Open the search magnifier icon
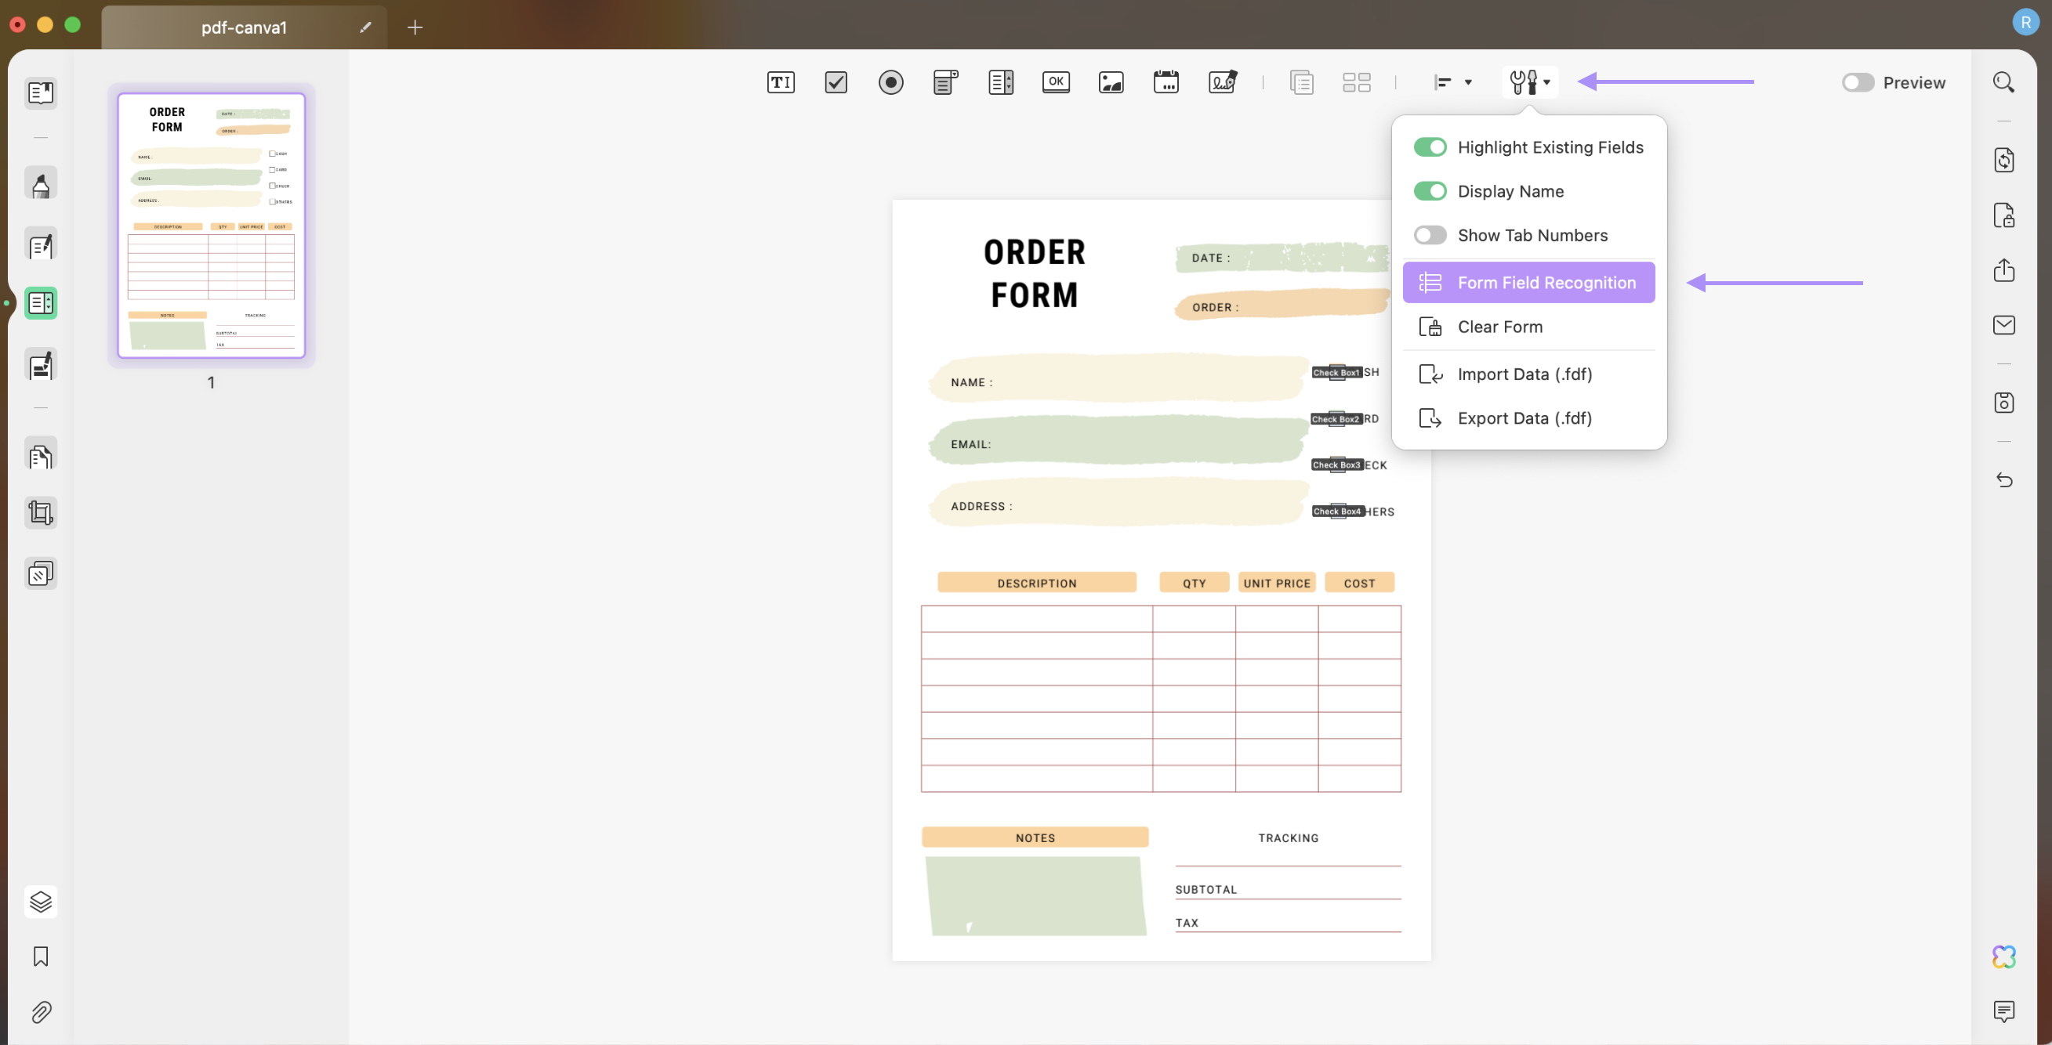Screen dimensions: 2052x1045 [x=2003, y=82]
